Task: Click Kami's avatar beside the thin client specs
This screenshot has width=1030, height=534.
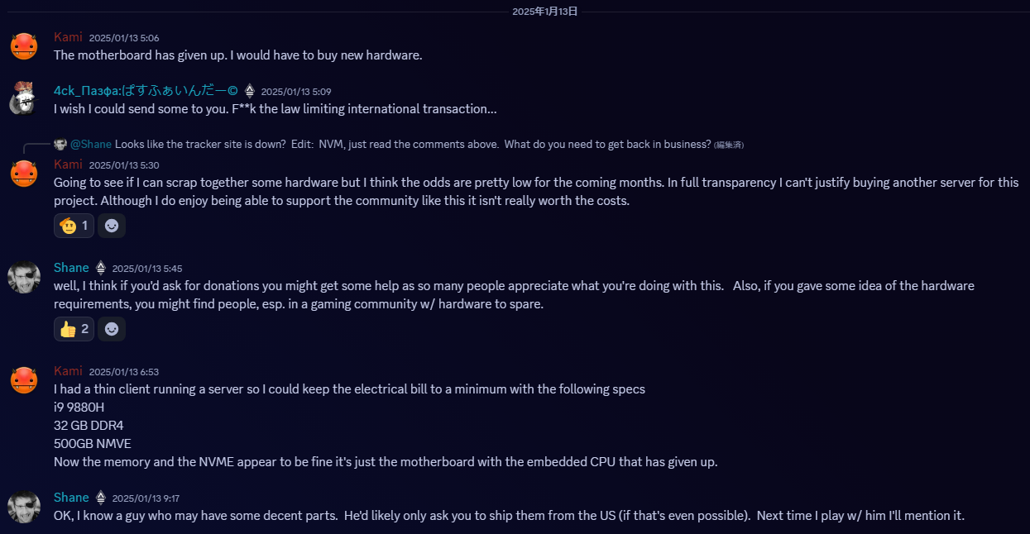Action: [x=24, y=380]
